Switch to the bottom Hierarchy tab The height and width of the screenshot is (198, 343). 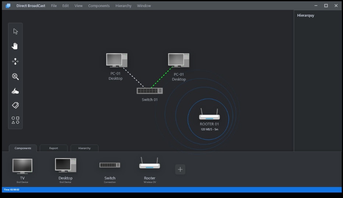coord(85,148)
